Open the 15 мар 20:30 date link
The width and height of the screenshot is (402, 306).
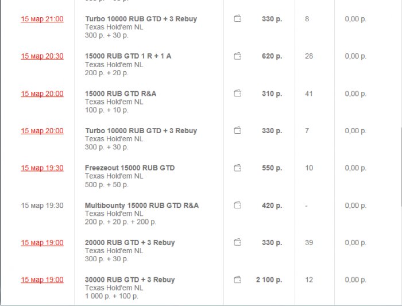point(42,56)
